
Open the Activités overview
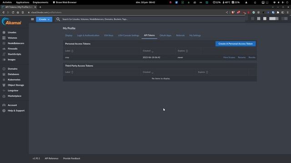(7, 2)
